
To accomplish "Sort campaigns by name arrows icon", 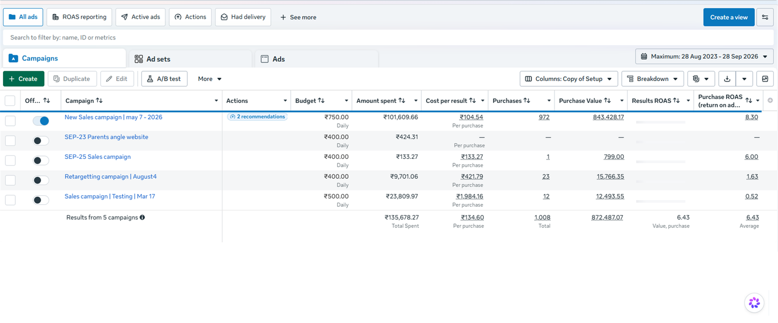I will 99,101.
